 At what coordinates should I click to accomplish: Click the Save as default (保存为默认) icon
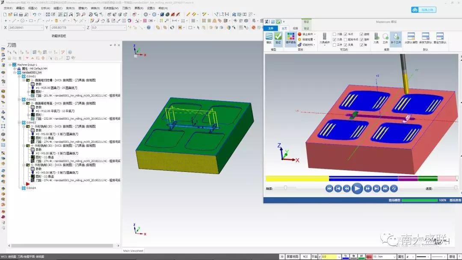(426, 38)
